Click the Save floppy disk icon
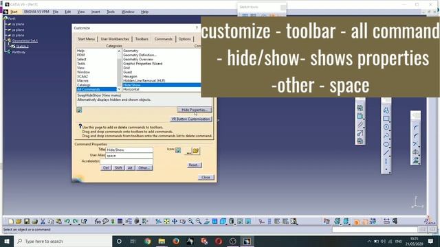 pyautogui.click(x=27, y=222)
